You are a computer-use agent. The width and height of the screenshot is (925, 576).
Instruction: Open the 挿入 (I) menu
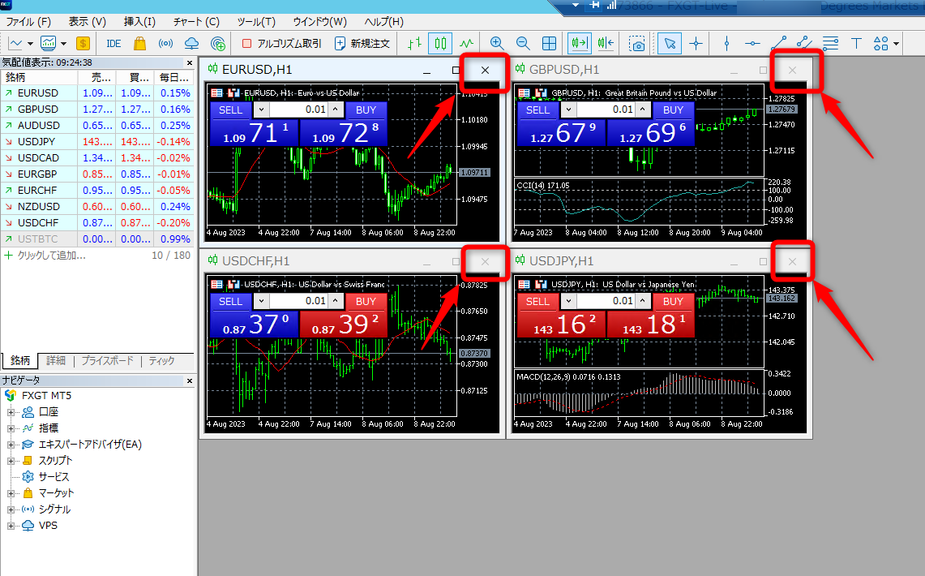[x=139, y=22]
